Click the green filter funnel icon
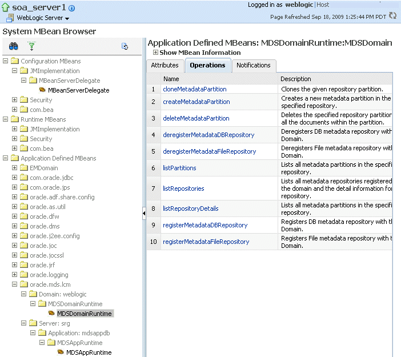This screenshot has width=401, height=357. [x=31, y=46]
